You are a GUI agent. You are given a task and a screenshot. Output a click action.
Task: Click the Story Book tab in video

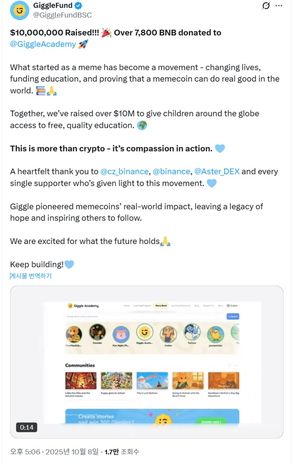pyautogui.click(x=161, y=306)
